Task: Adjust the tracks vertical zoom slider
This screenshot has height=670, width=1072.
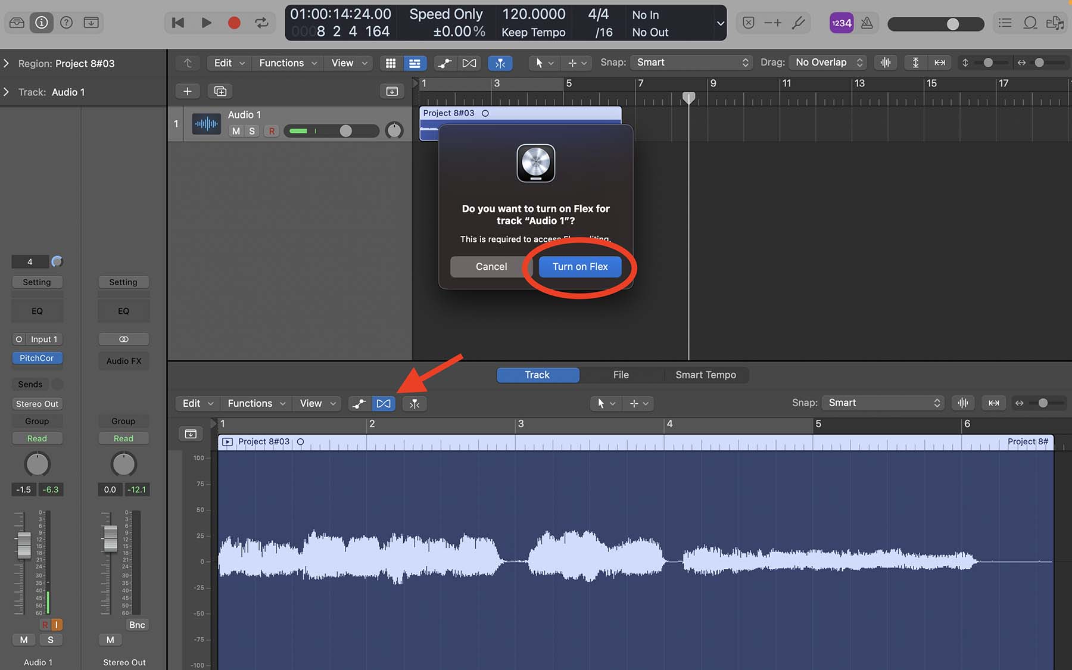Action: [988, 63]
